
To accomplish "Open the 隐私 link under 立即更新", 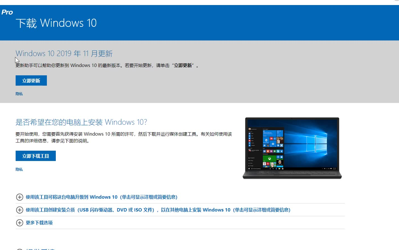I will pyautogui.click(x=19, y=94).
